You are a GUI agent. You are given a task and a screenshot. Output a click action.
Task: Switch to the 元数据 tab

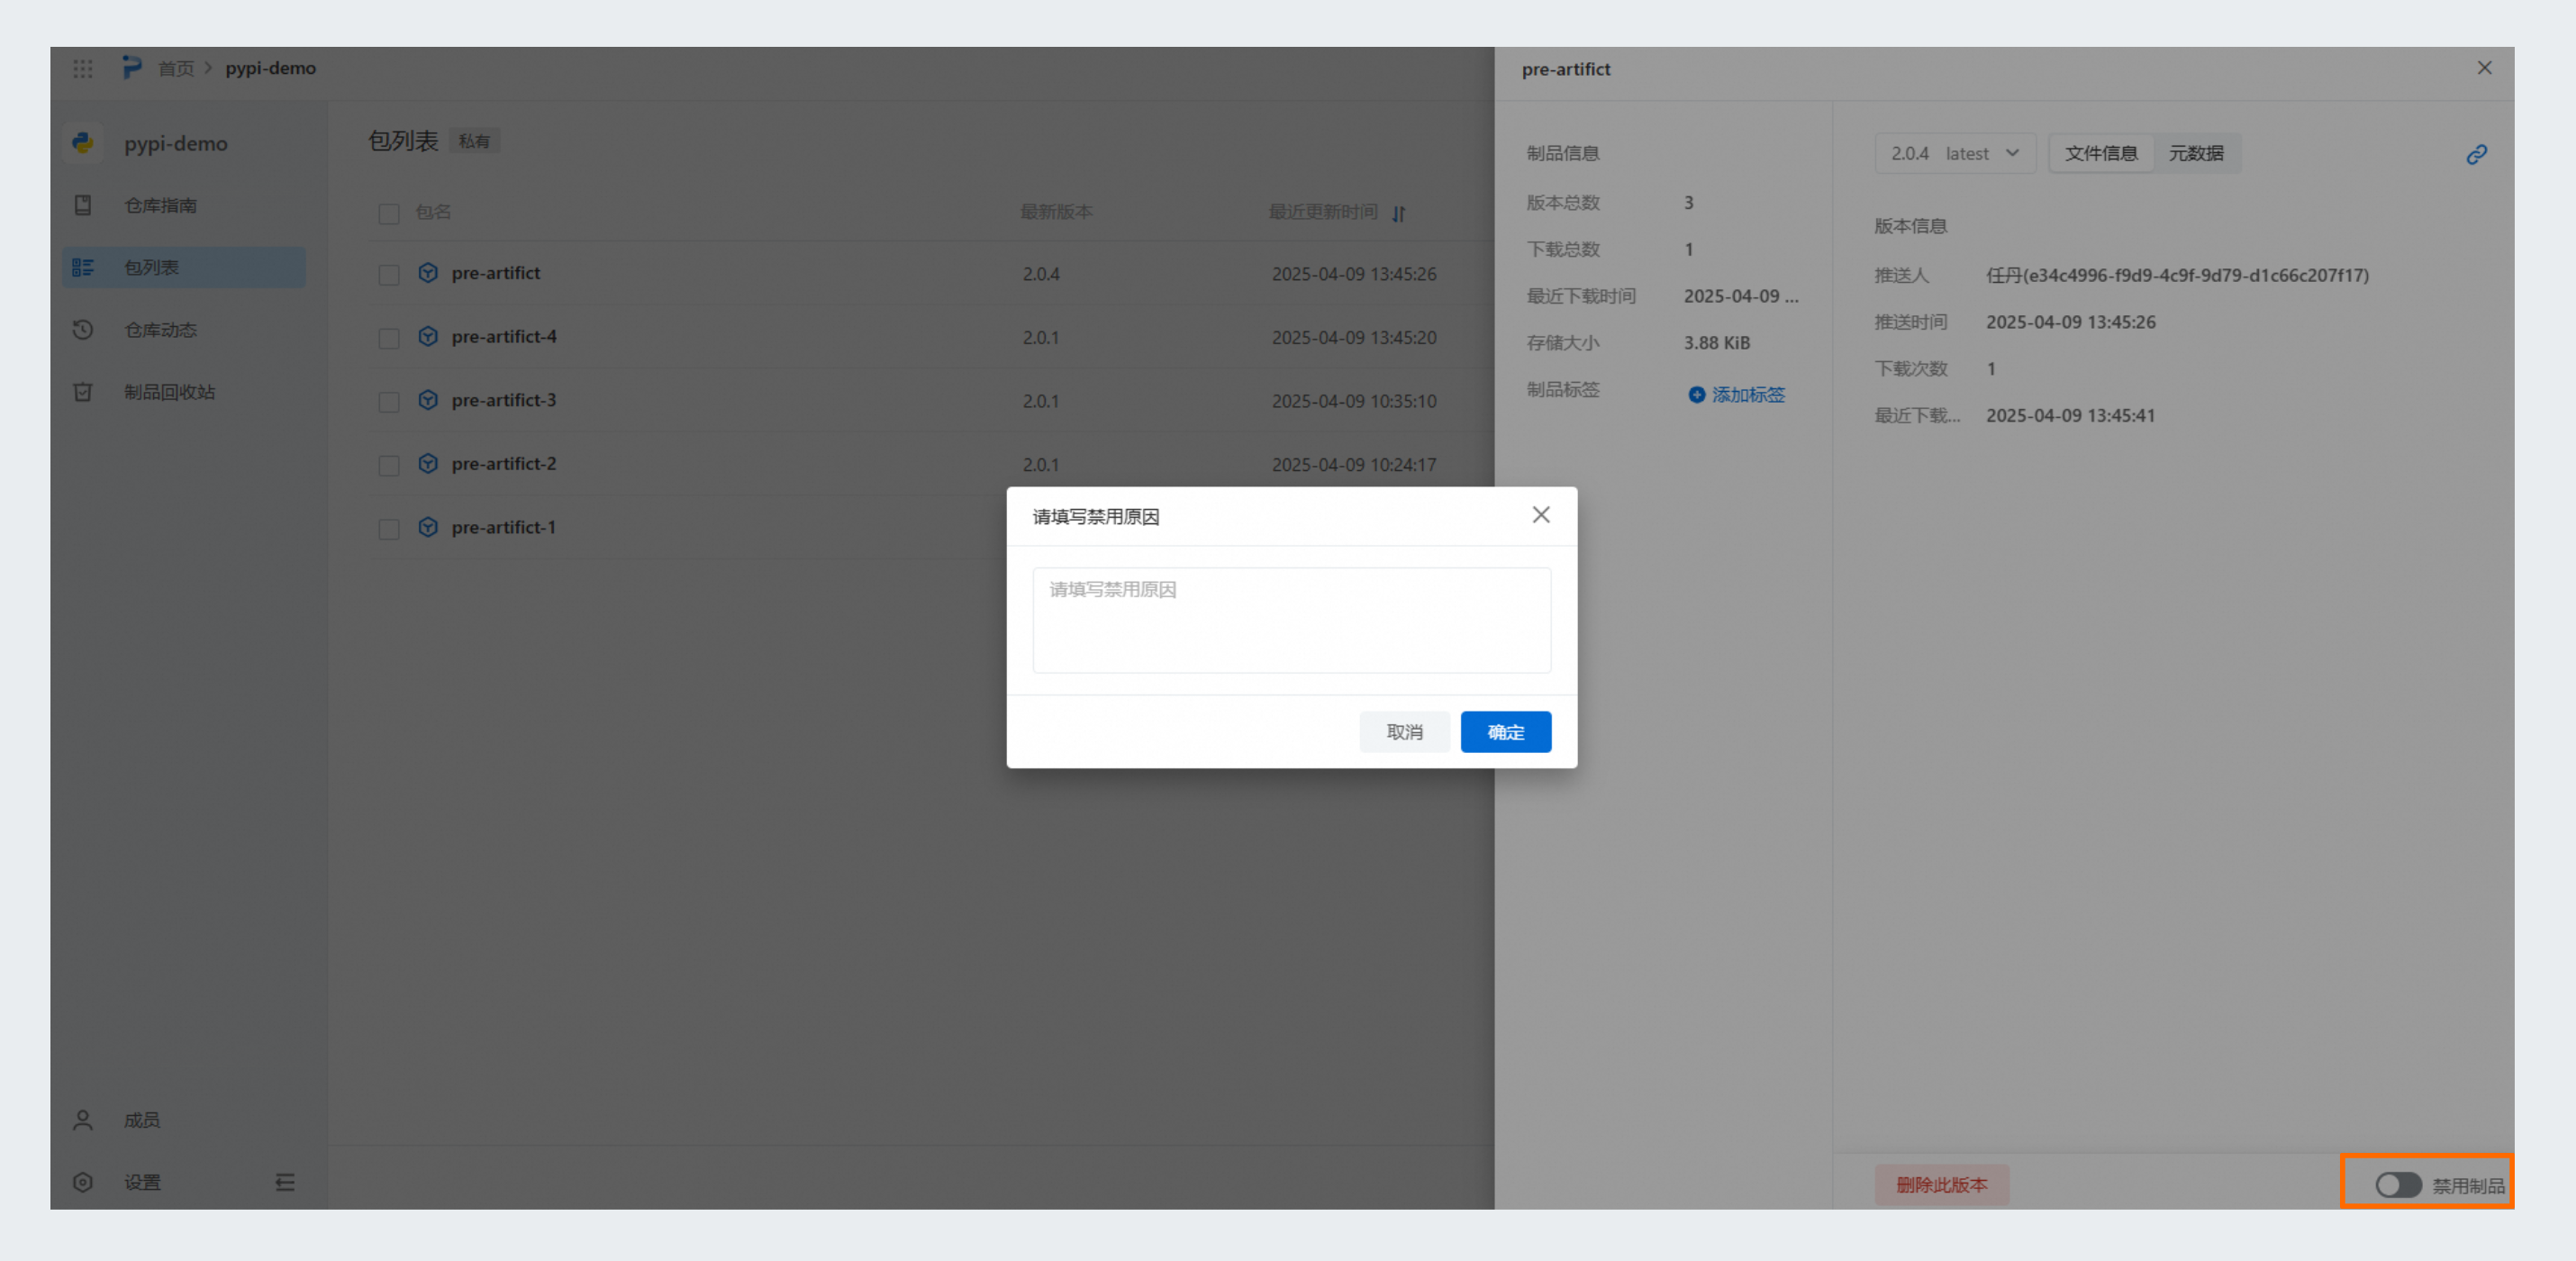point(2195,154)
